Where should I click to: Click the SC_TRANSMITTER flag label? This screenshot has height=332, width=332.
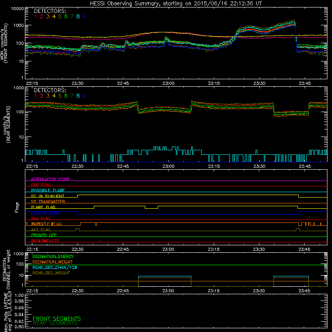(x=48, y=202)
